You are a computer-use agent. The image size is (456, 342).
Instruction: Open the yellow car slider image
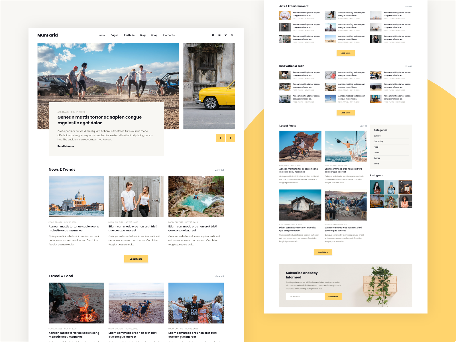pyautogui.click(x=209, y=86)
